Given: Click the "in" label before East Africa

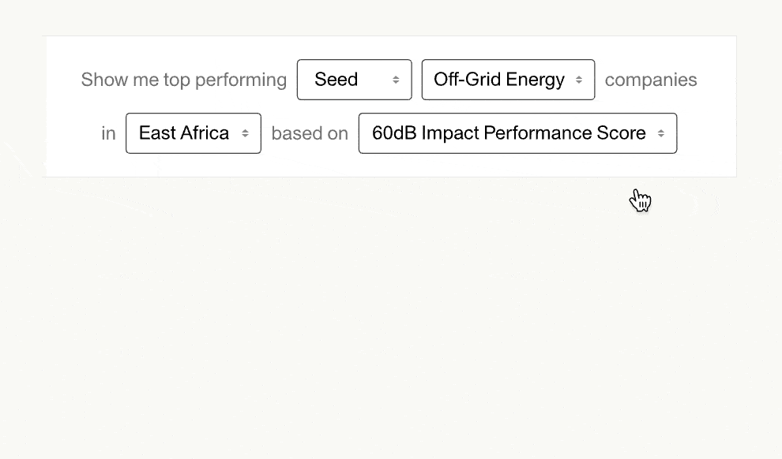Looking at the screenshot, I should point(108,133).
